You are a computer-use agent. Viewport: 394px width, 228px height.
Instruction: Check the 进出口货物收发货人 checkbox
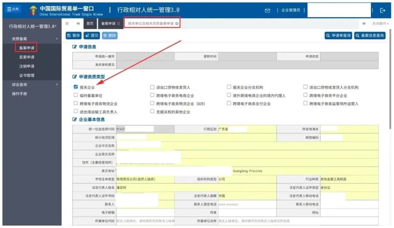tap(152, 87)
